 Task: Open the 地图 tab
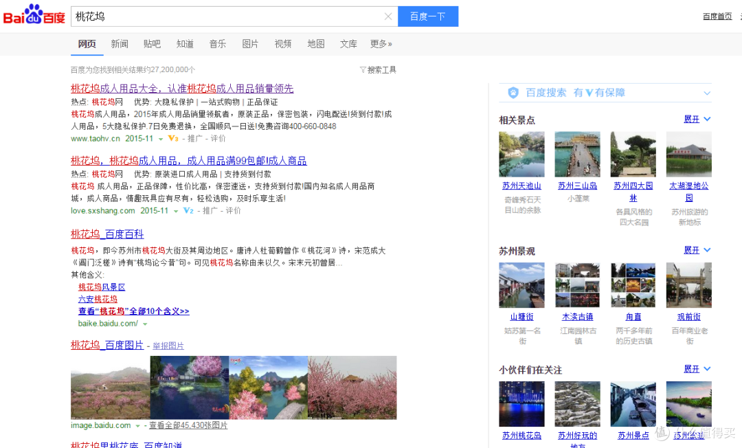point(315,44)
